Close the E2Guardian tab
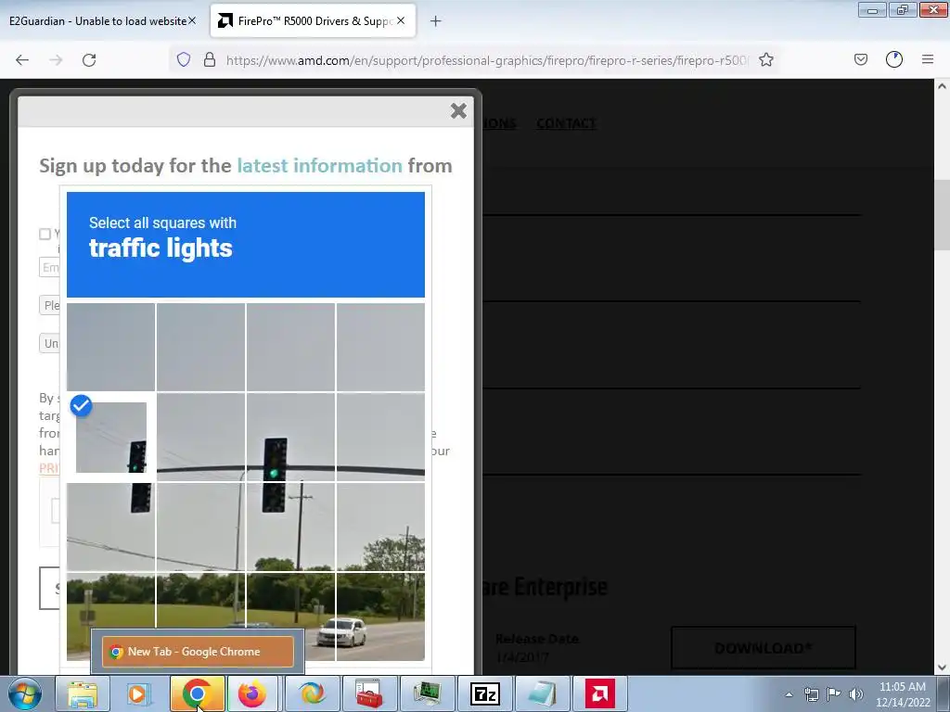Viewport: 950px width, 712px height. (x=192, y=20)
